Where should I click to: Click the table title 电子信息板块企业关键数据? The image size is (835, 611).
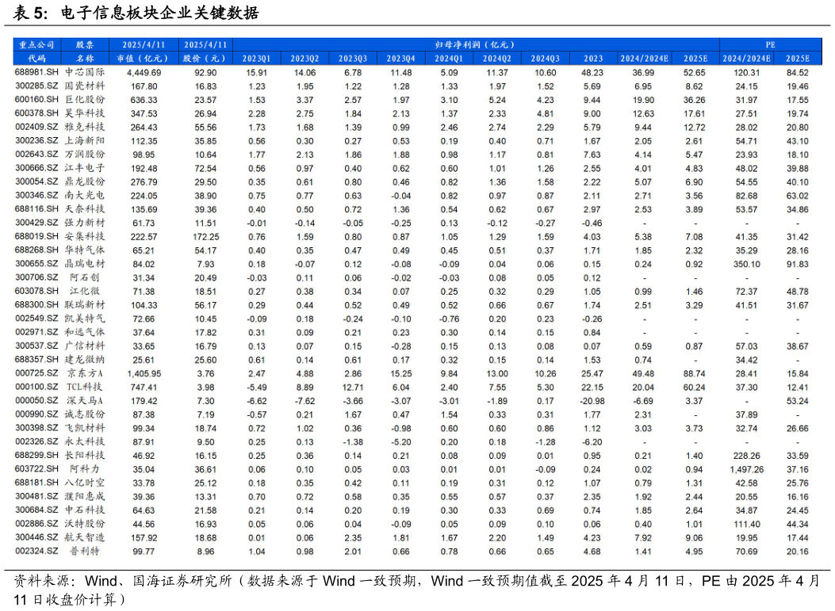click(159, 13)
